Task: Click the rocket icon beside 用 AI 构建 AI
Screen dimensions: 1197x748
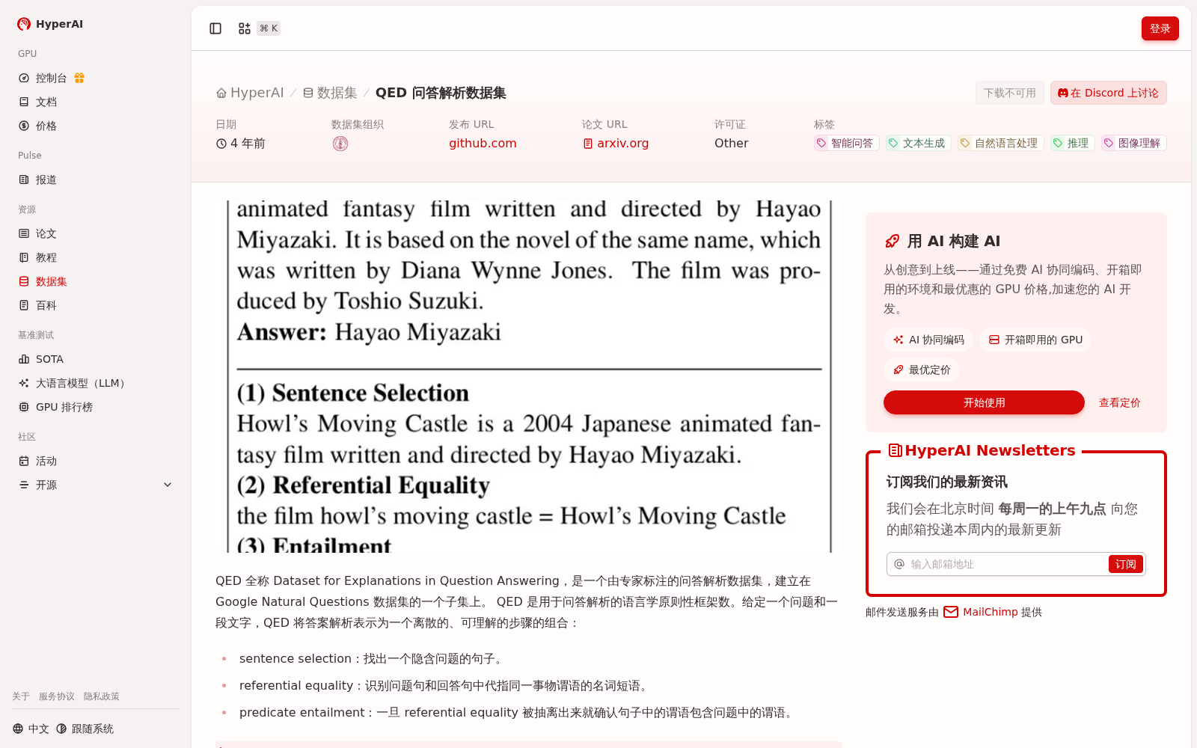Action: pos(892,241)
